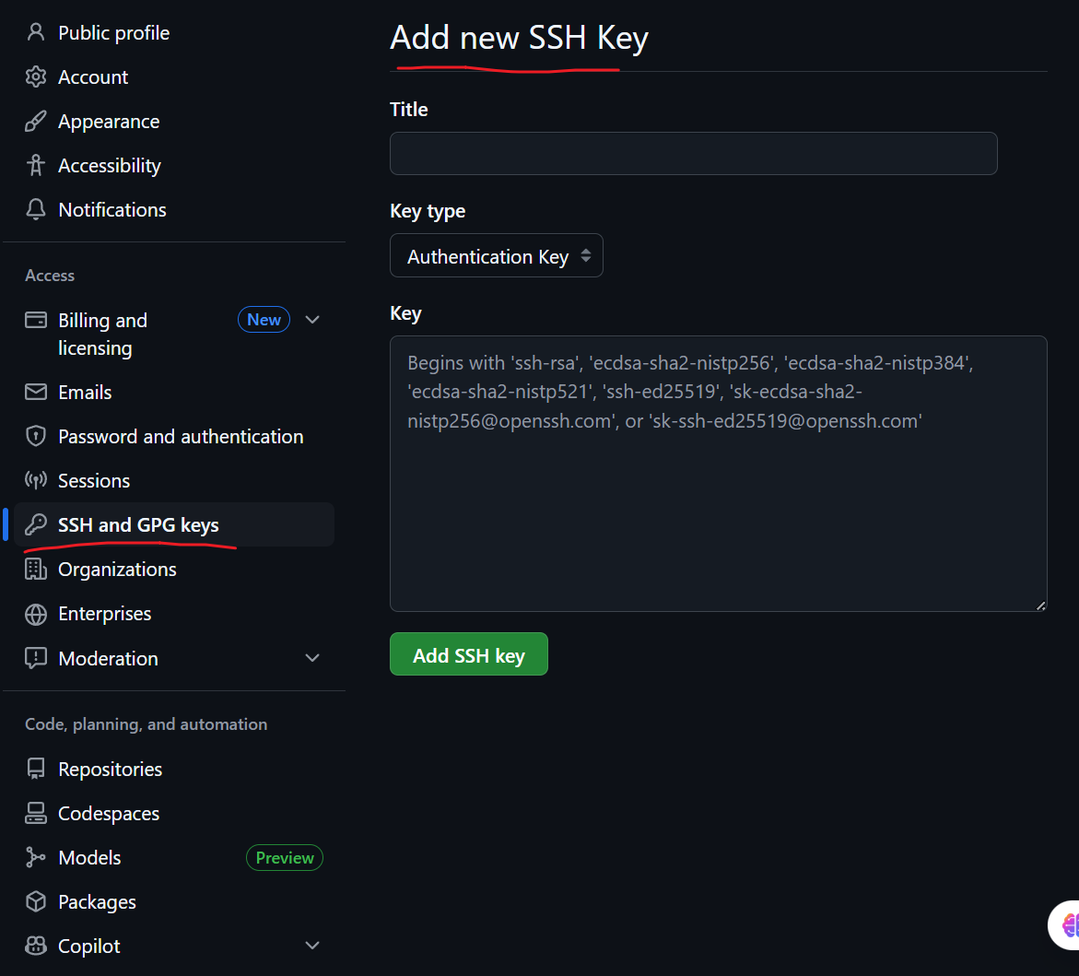Click the report icon beside Moderation
This screenshot has width=1079, height=976.
[x=36, y=658]
